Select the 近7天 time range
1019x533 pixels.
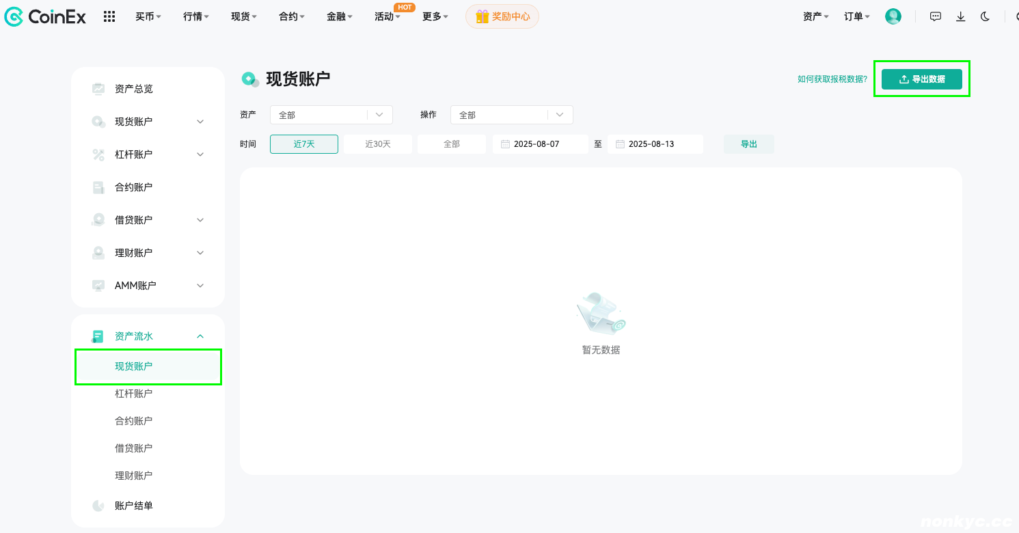coord(304,144)
